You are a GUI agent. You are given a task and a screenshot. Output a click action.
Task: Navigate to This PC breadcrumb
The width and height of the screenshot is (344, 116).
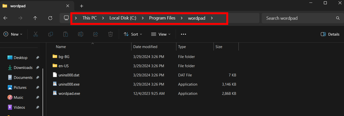(x=89, y=18)
